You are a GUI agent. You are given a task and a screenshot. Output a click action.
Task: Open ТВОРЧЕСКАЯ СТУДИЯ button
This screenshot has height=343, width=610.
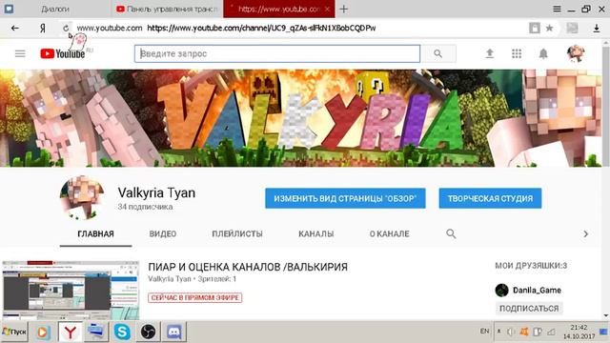490,198
